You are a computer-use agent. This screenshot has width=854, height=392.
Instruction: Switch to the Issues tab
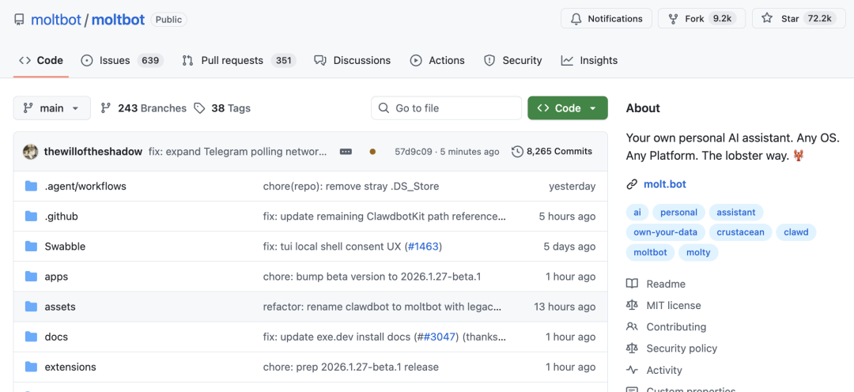[x=121, y=60]
